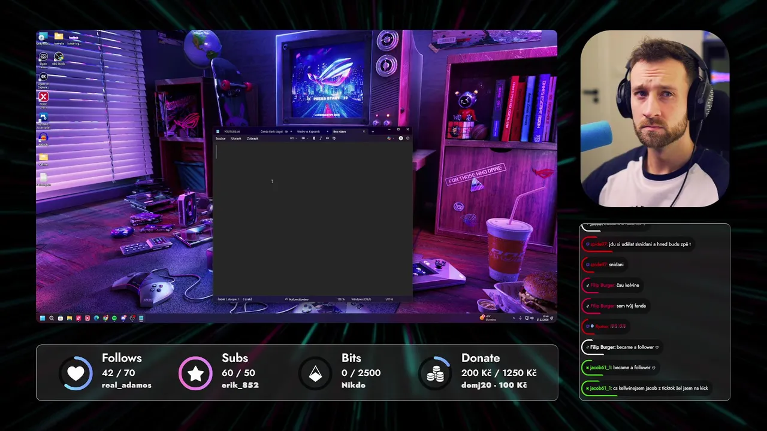This screenshot has width=767, height=431.
Task: Open the Copilot dropdown in Notepad
Action: pyautogui.click(x=390, y=138)
